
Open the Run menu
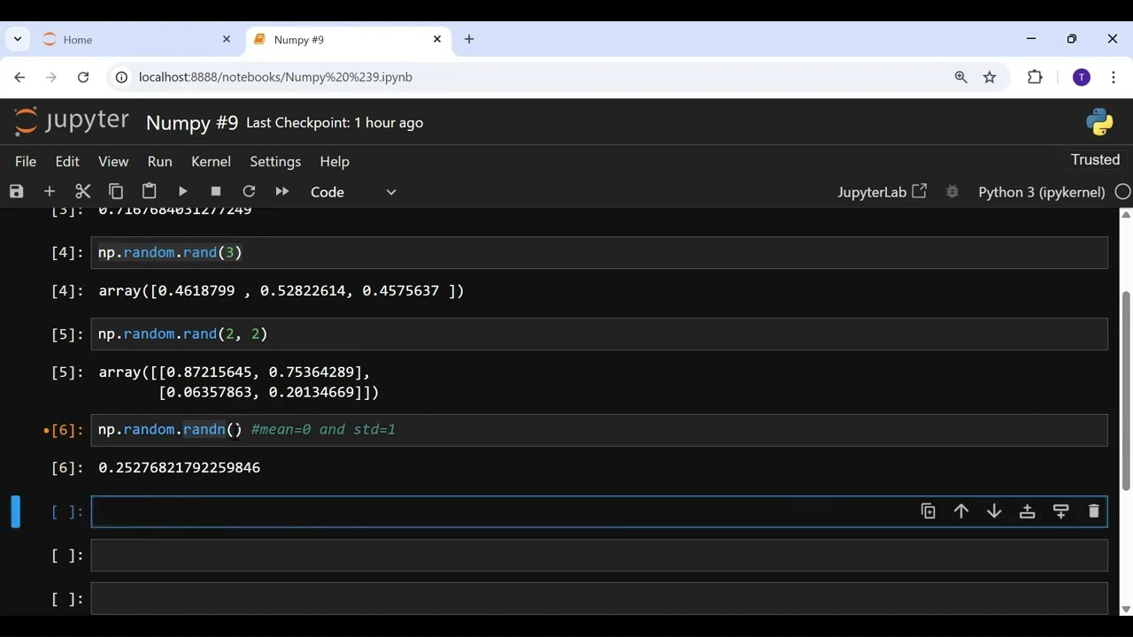tap(159, 162)
